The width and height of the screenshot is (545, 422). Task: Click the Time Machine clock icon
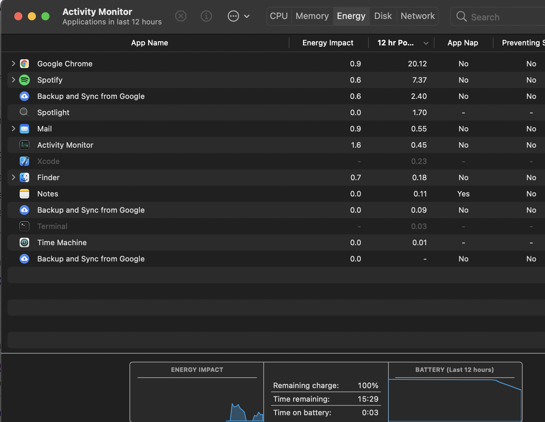coord(24,242)
